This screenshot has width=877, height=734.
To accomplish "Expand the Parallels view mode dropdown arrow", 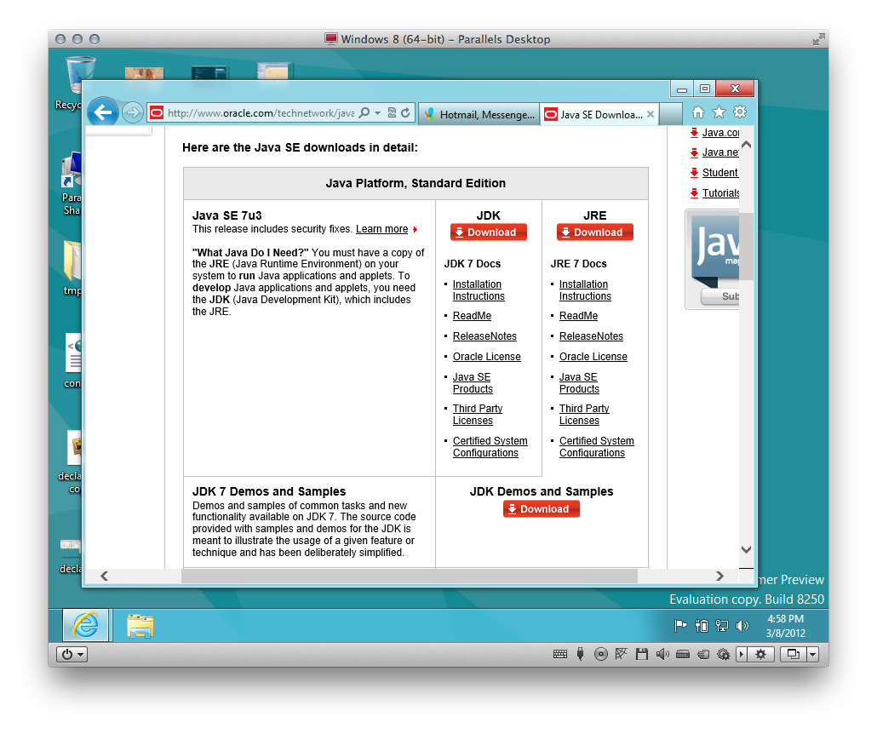I will 812,654.
